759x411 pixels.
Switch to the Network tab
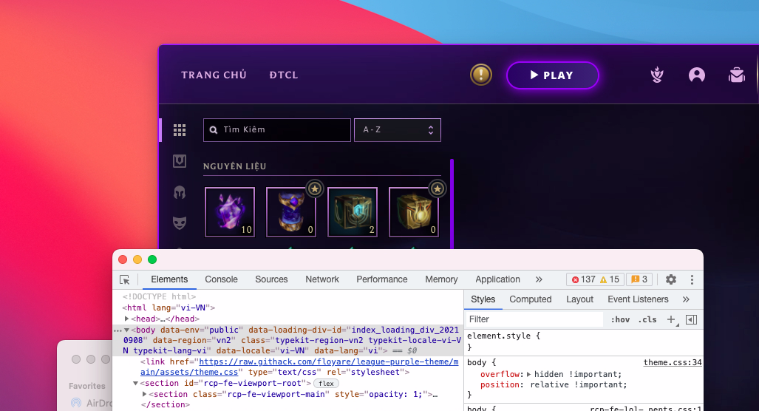(x=322, y=279)
